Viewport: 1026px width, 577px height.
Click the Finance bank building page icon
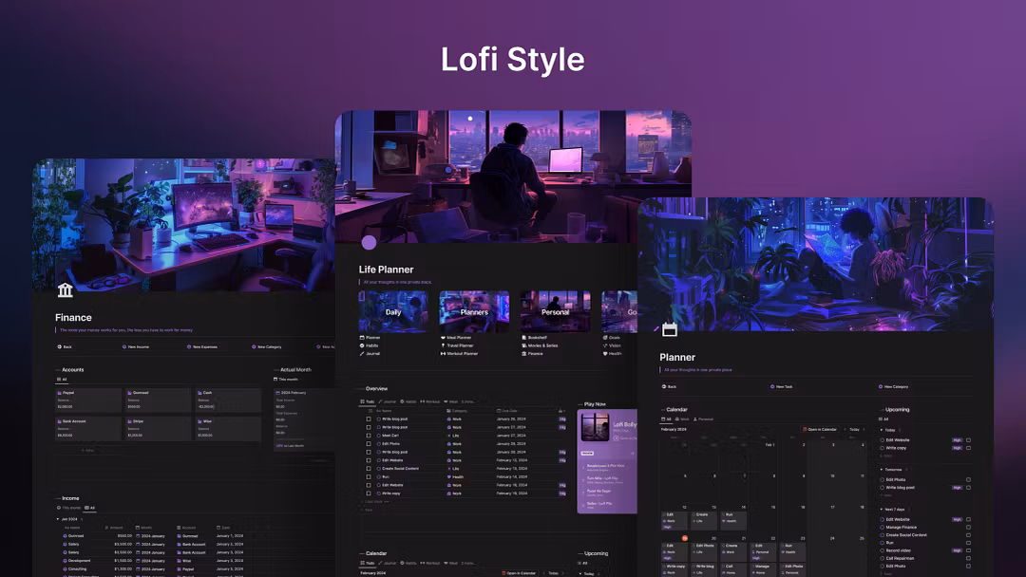65,289
